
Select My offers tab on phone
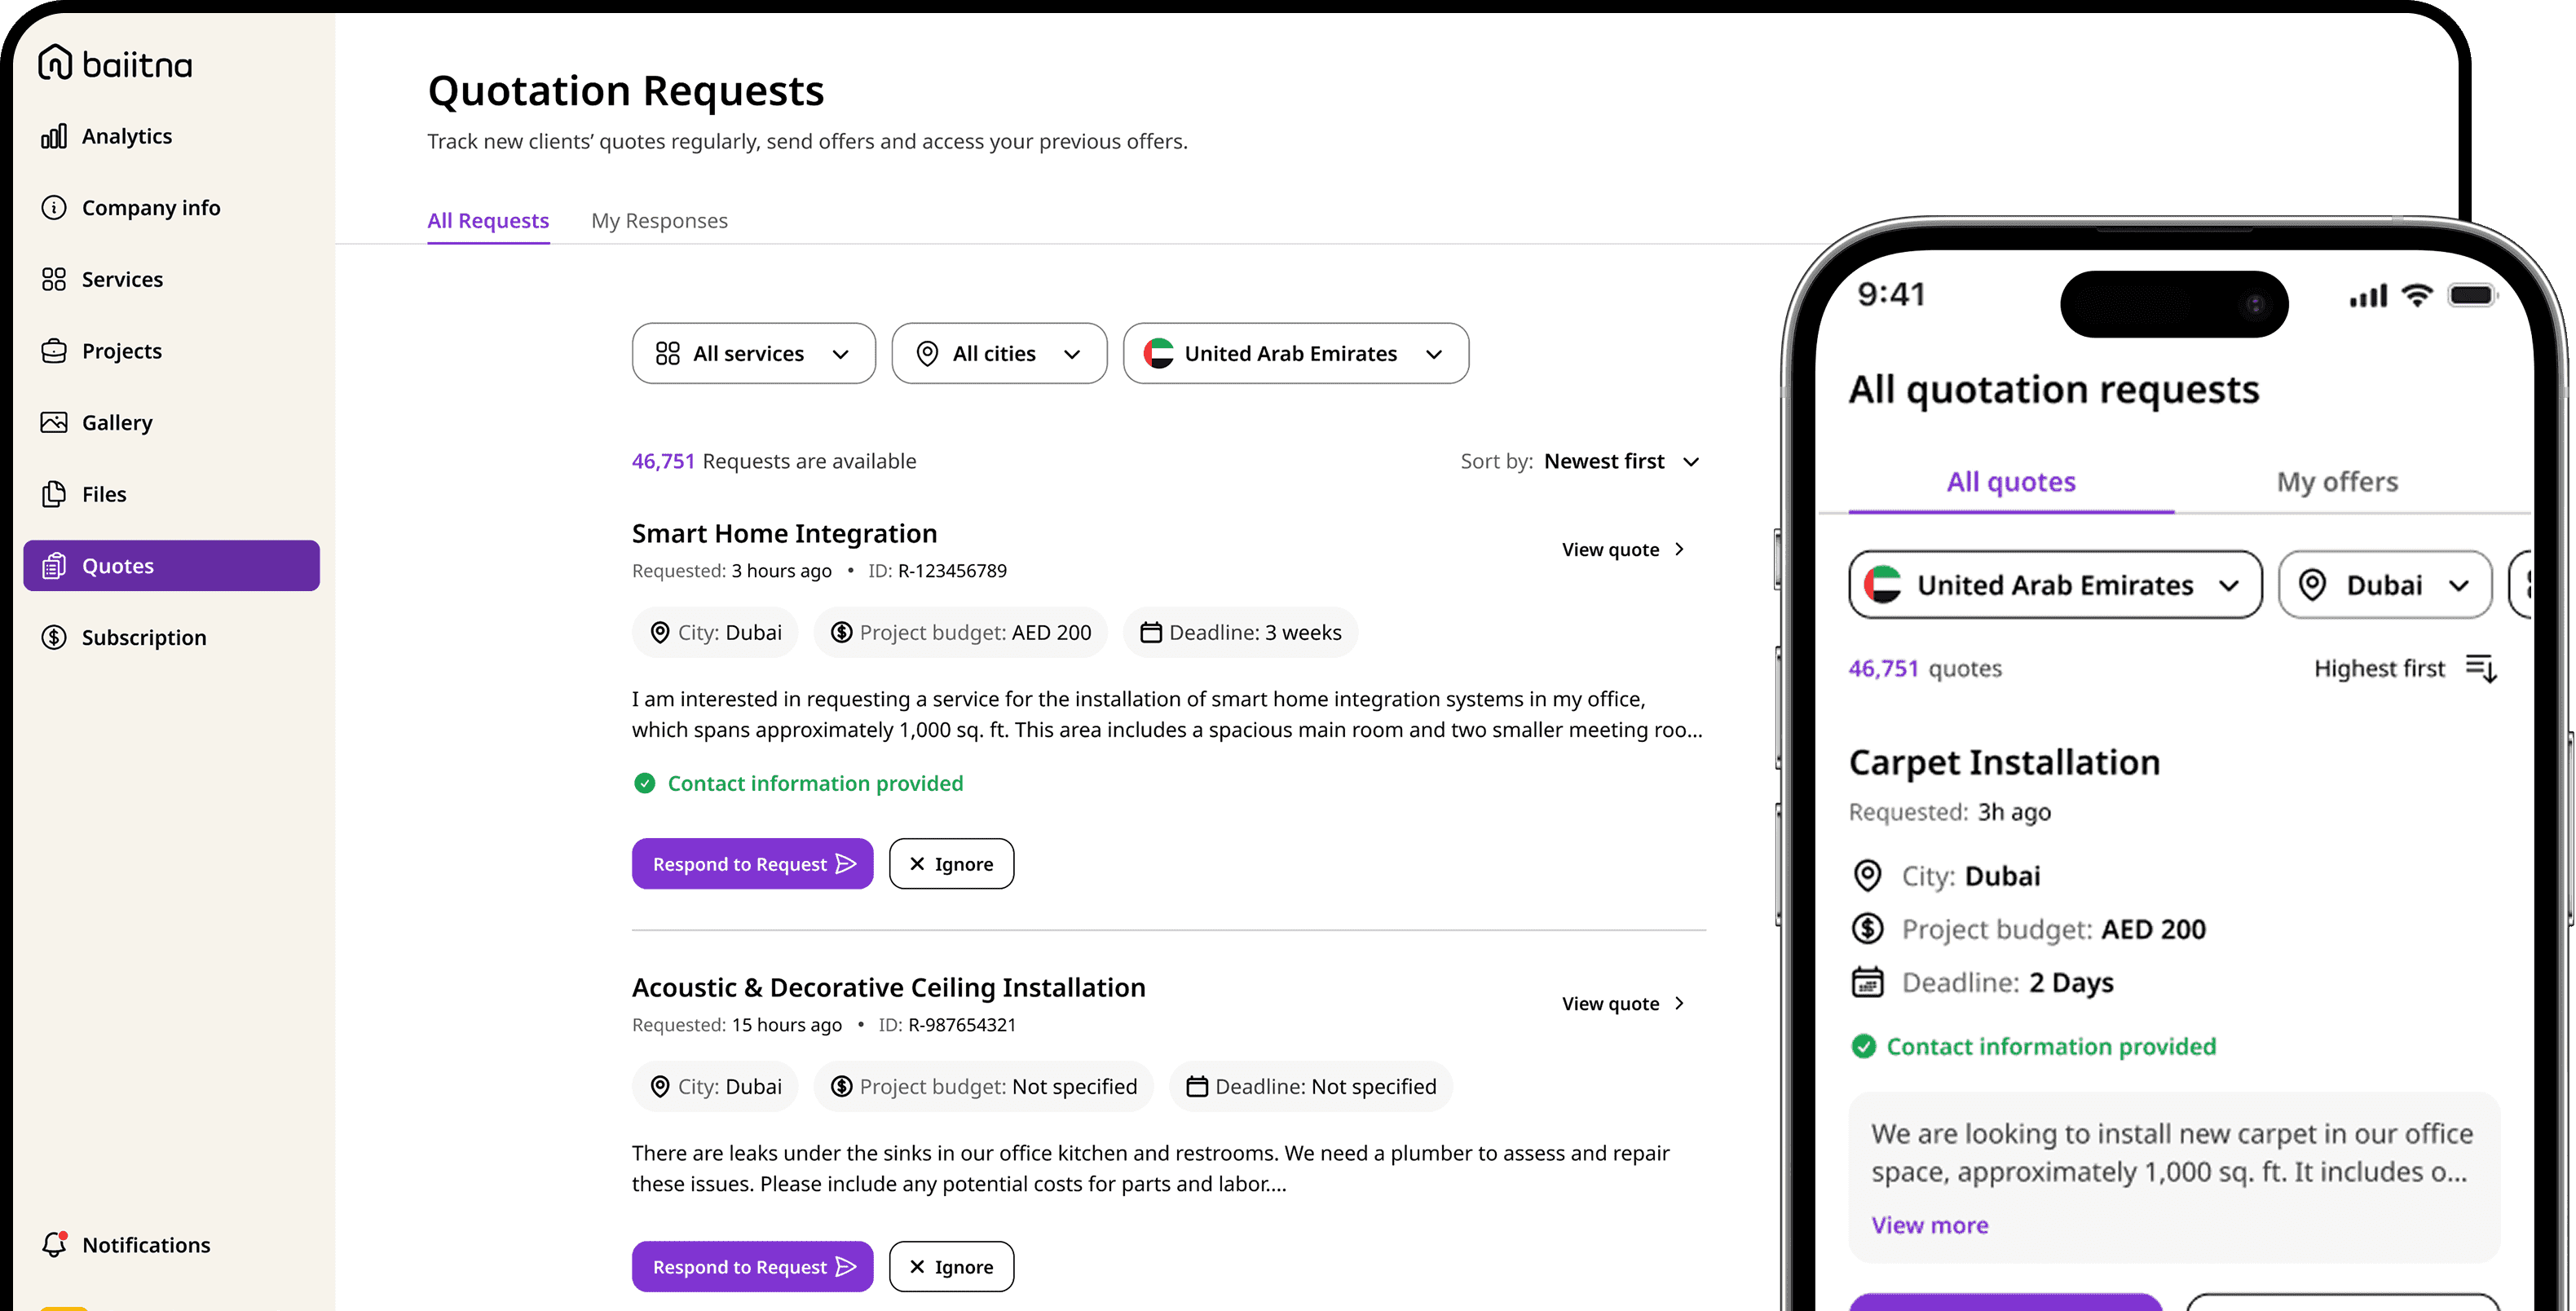[2337, 482]
